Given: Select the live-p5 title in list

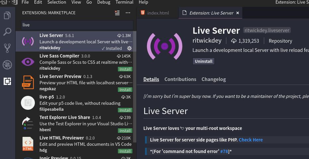Looking at the screenshot, I should (x=47, y=97).
